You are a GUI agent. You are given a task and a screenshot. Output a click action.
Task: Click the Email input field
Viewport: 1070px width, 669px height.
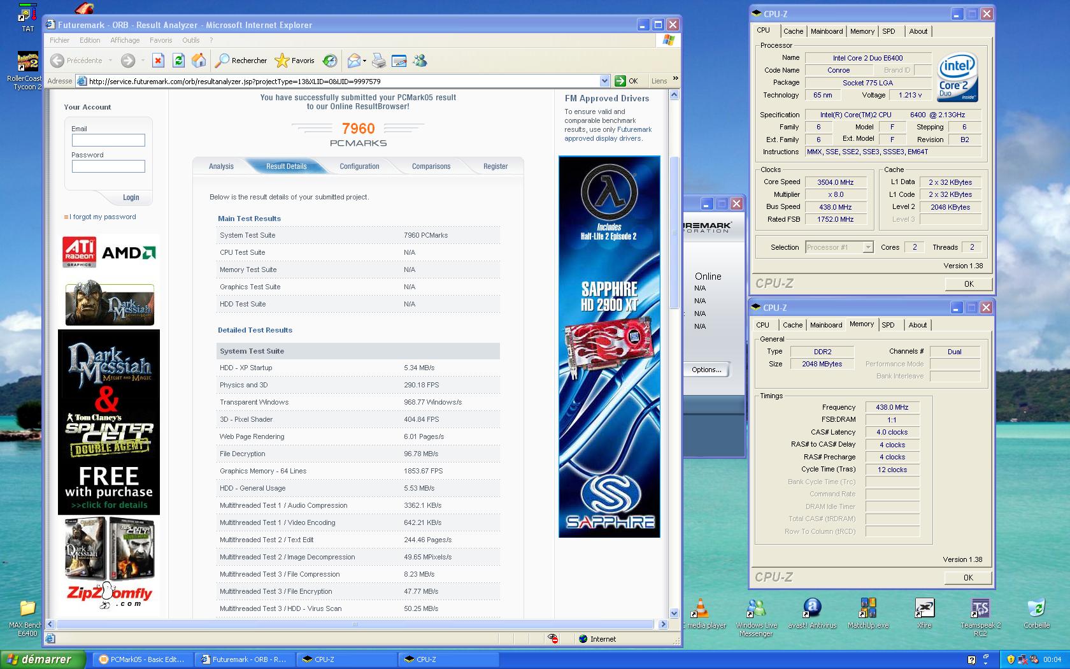[108, 140]
